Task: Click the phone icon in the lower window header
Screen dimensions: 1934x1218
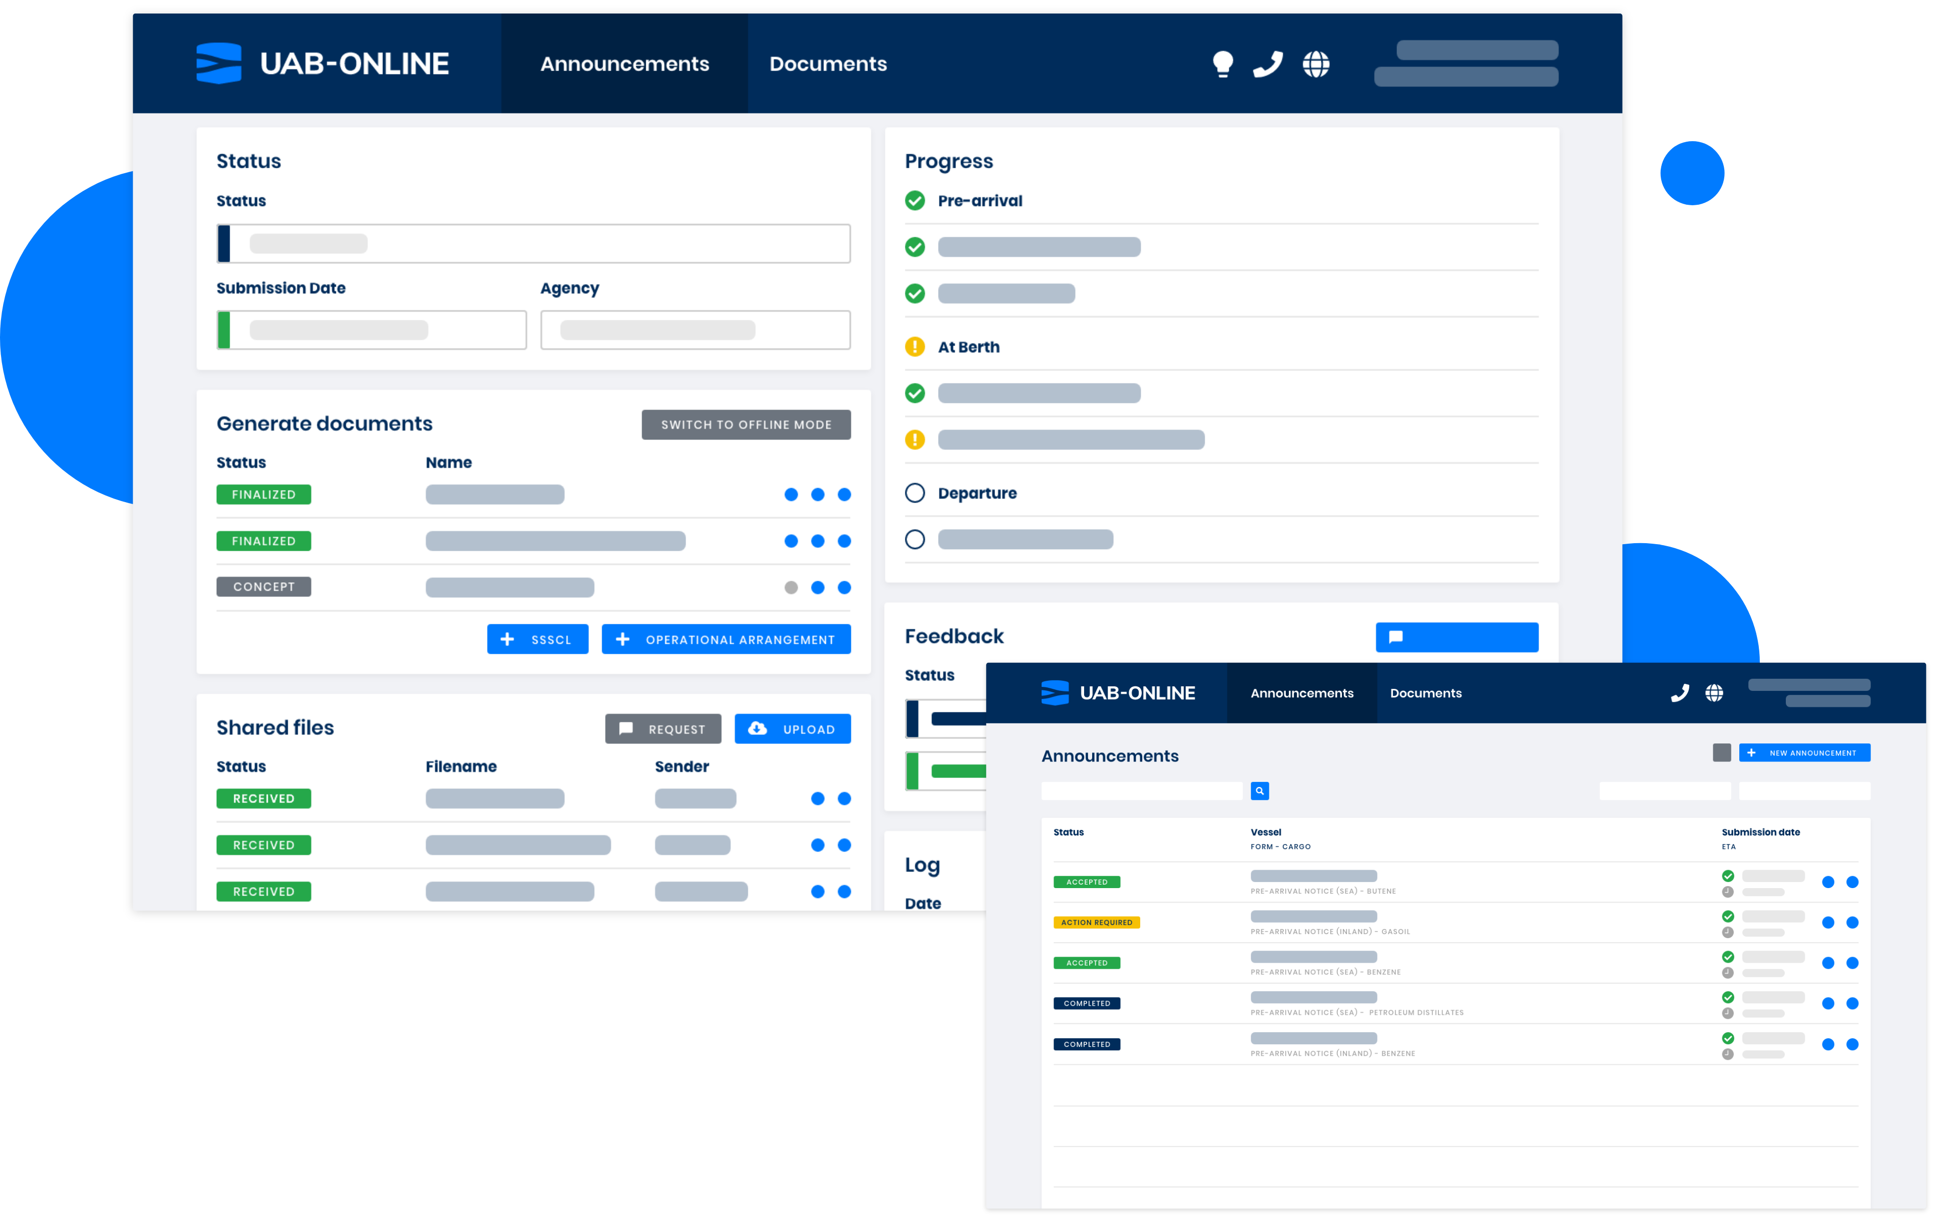Action: pyautogui.click(x=1679, y=692)
